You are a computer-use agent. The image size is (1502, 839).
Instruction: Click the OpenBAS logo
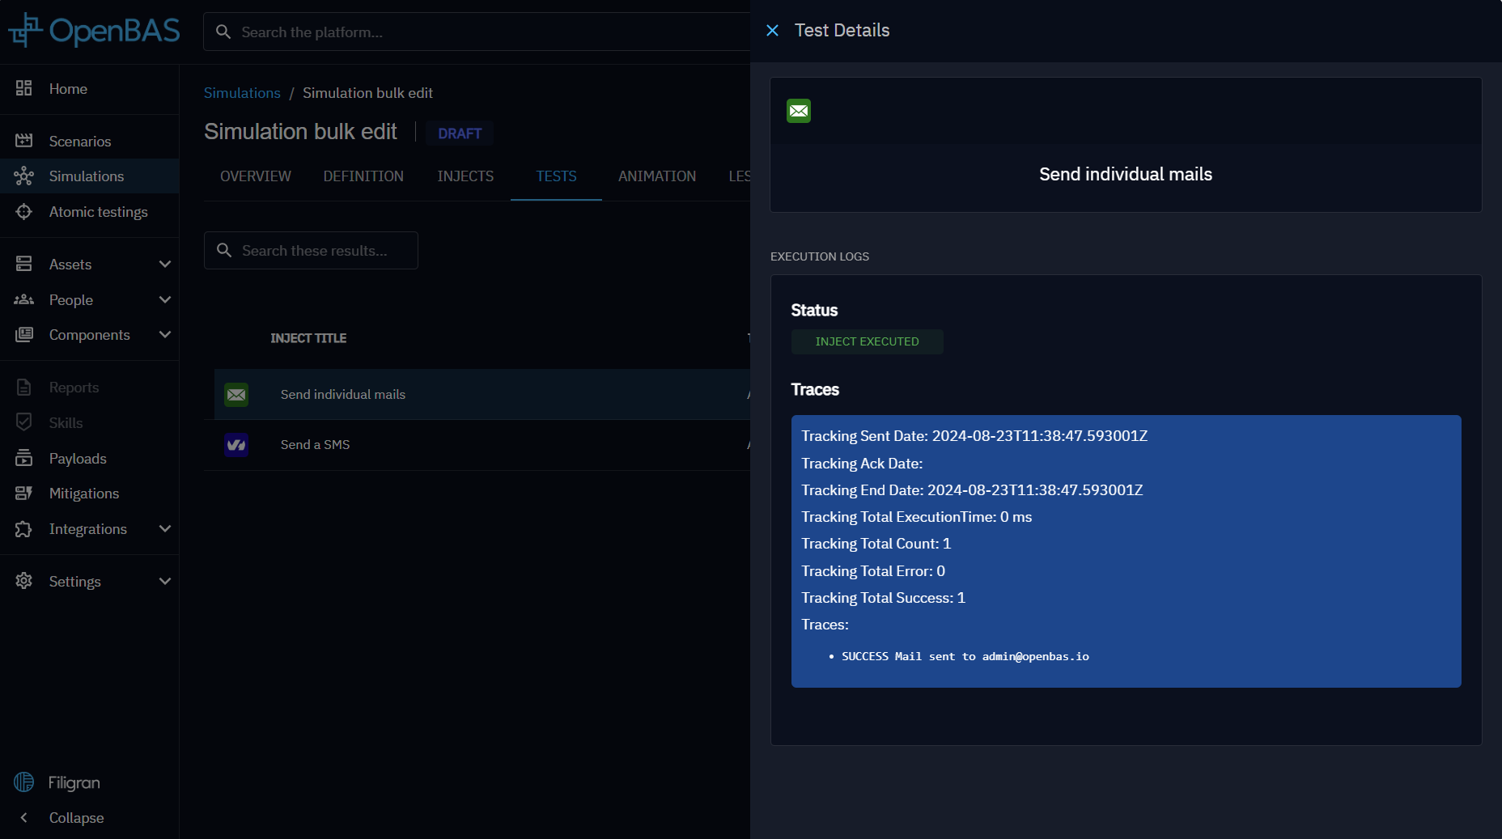pyautogui.click(x=94, y=31)
